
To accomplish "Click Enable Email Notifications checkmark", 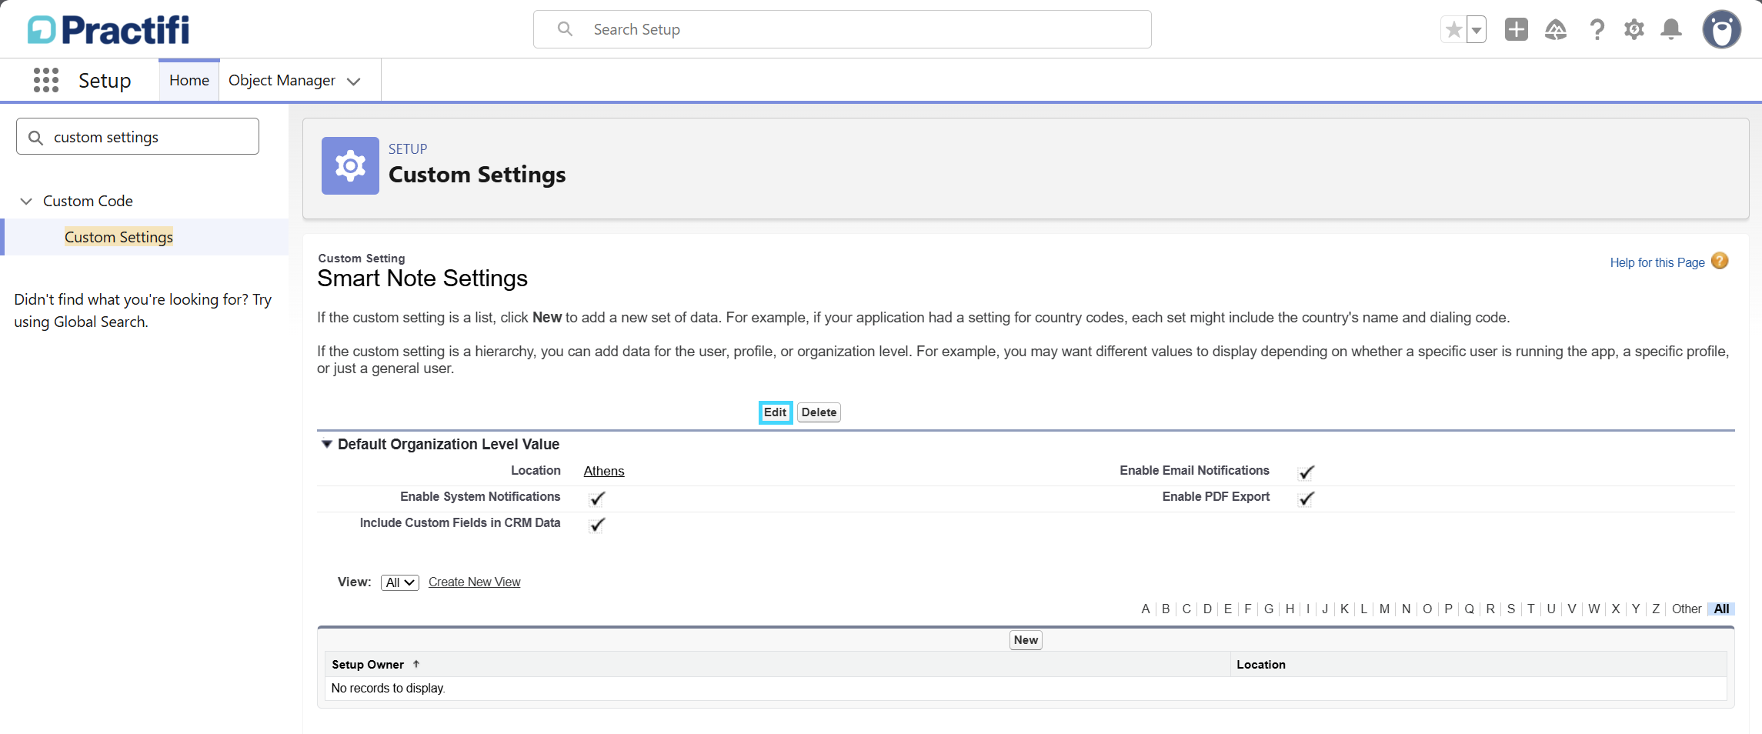I will [1306, 472].
